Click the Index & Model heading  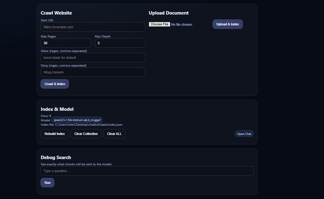tap(57, 109)
